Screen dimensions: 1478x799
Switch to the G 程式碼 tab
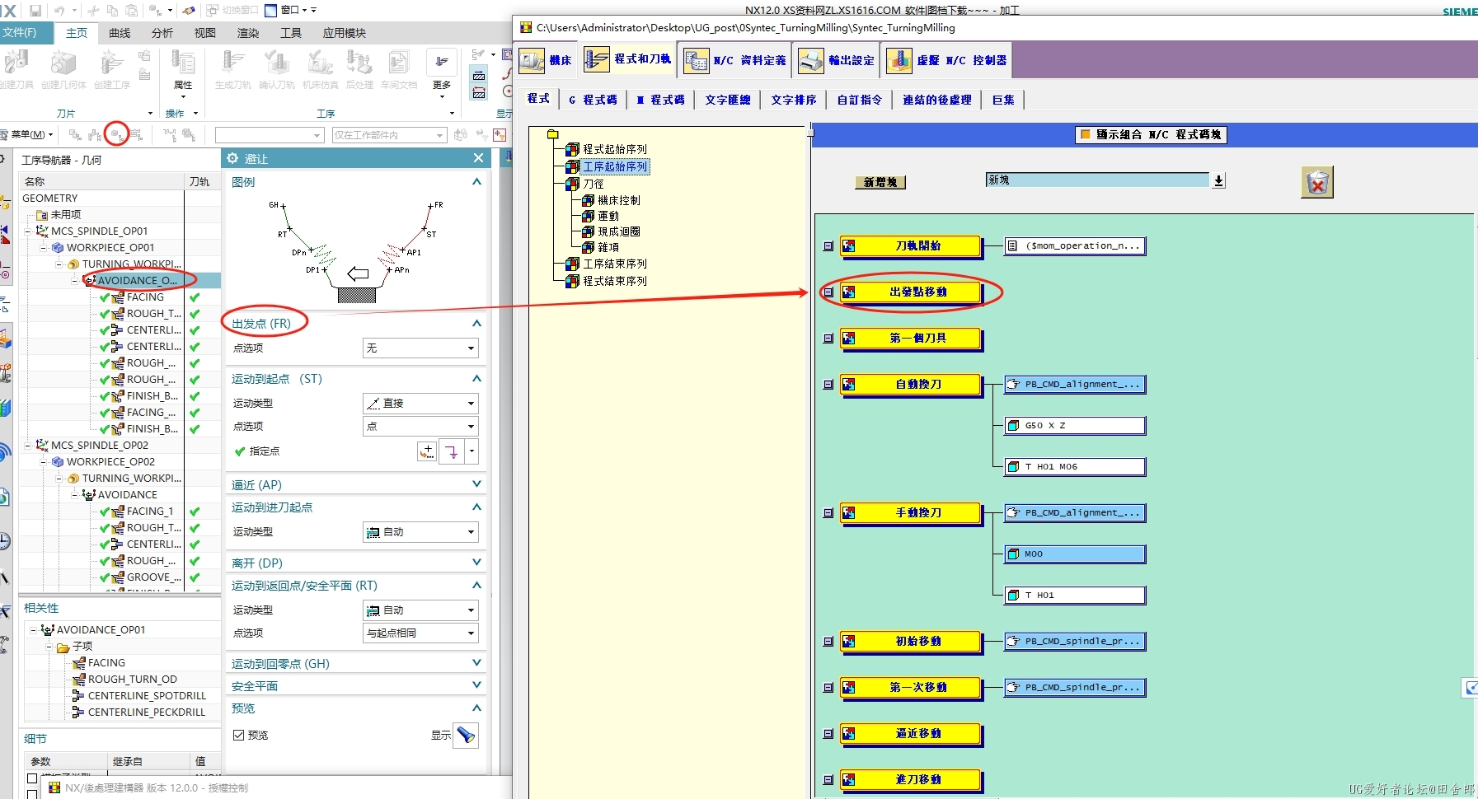tap(593, 100)
